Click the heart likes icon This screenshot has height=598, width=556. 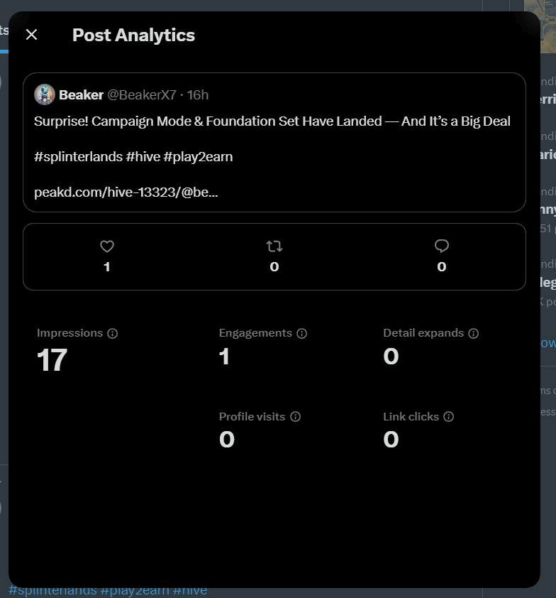[x=107, y=246]
